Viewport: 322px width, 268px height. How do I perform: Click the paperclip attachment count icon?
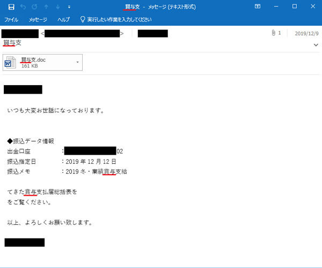point(274,33)
